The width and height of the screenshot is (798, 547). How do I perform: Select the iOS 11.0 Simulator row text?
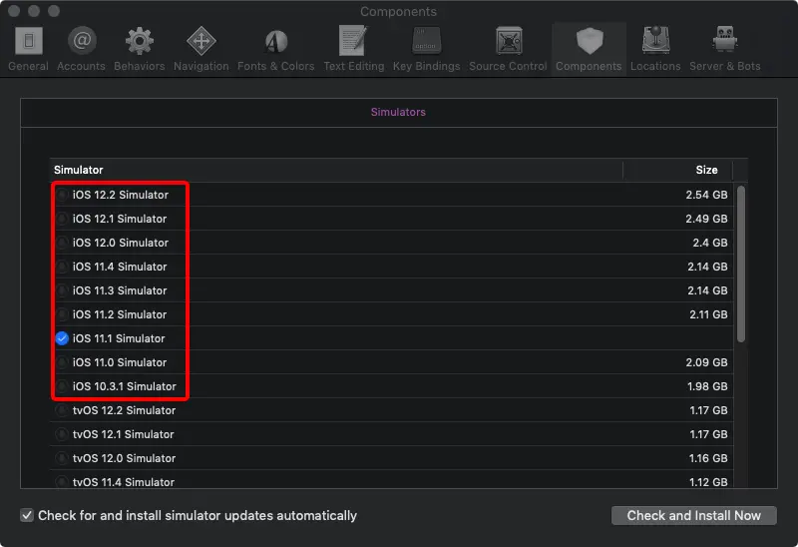(120, 362)
